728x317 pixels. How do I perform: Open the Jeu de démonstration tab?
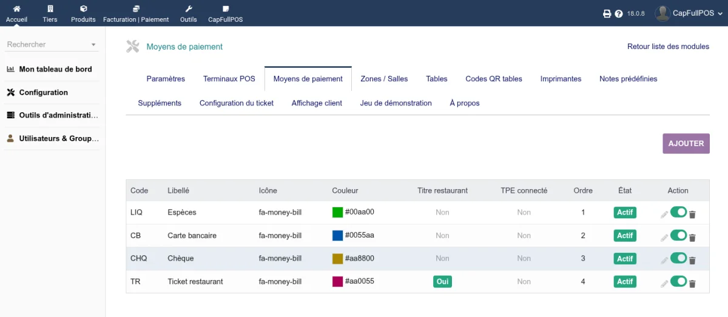coord(396,103)
